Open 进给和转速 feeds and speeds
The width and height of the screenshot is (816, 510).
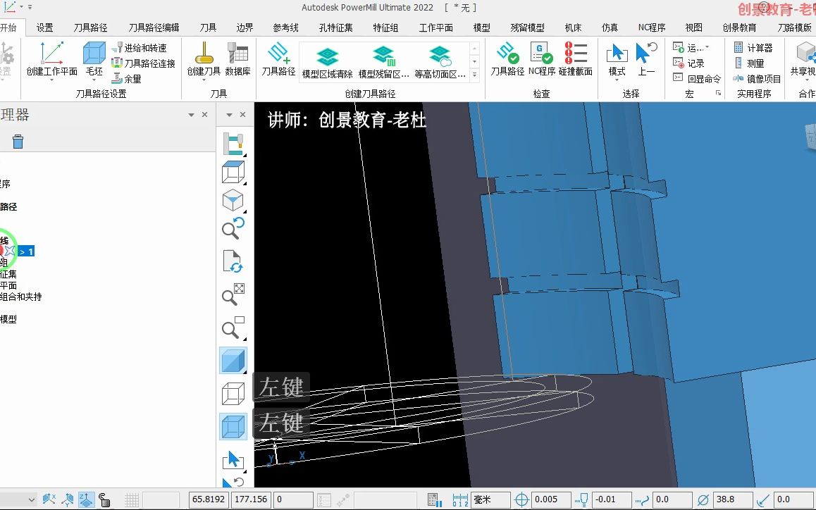[x=139, y=48]
